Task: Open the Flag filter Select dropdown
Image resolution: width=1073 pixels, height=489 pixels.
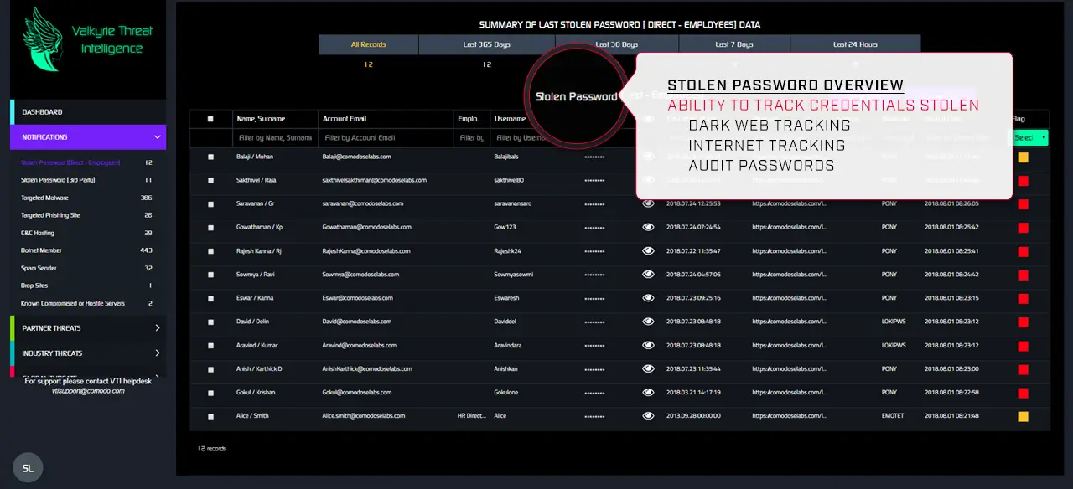Action: [x=1030, y=137]
